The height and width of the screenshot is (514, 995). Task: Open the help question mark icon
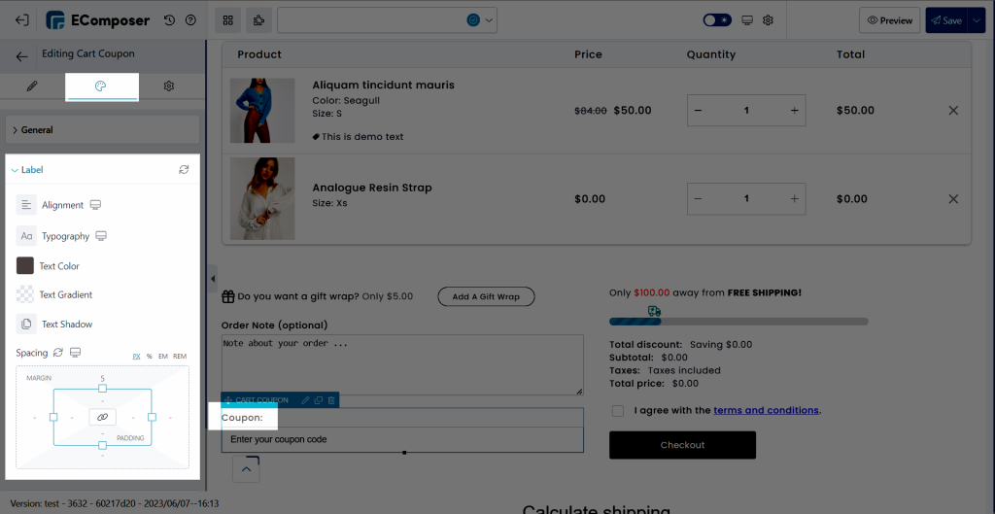[190, 20]
